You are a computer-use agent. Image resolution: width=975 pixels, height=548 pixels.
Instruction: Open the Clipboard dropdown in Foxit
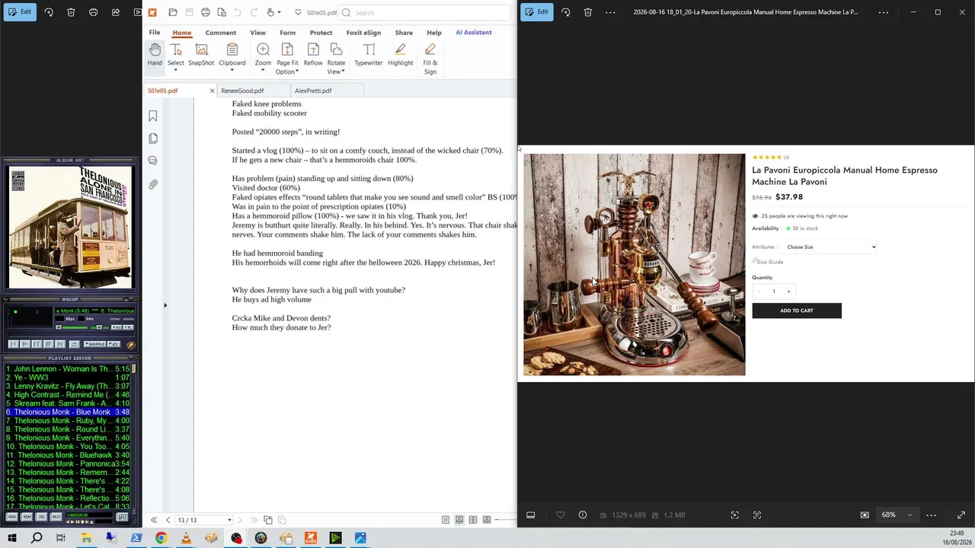(x=232, y=71)
